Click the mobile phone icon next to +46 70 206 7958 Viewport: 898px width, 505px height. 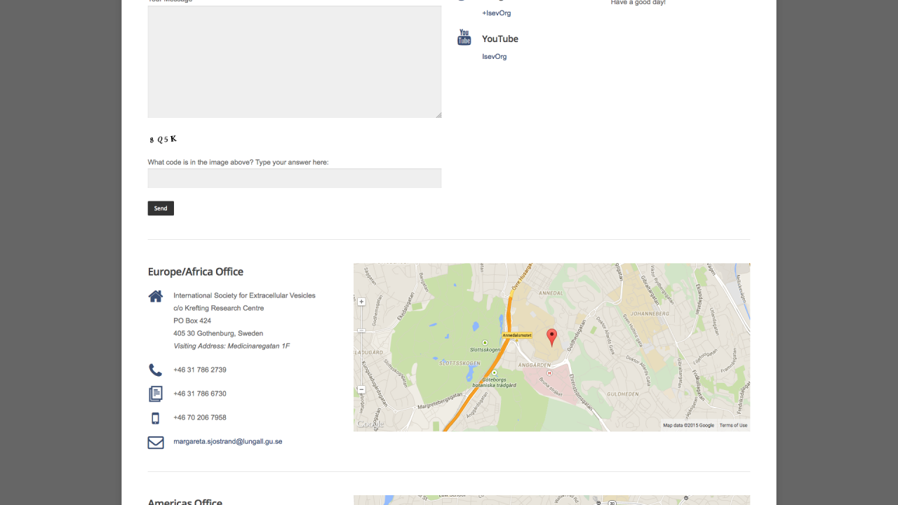155,417
